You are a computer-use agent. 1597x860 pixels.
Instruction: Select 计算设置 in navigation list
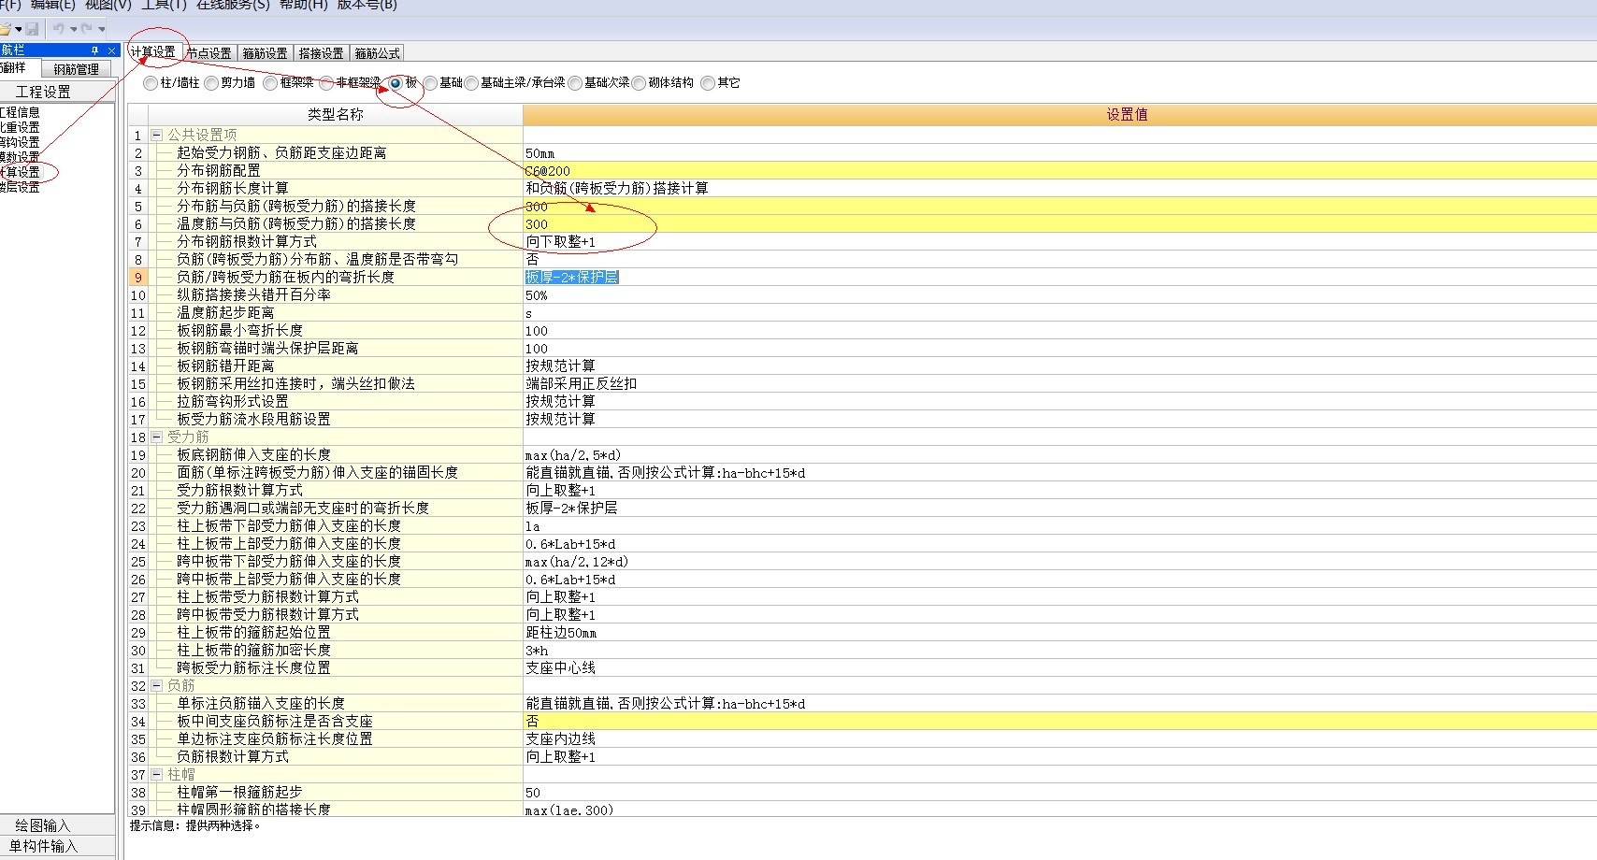click(20, 172)
